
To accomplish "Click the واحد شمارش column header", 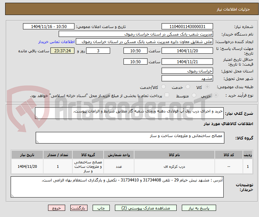I will tap(119, 155).
